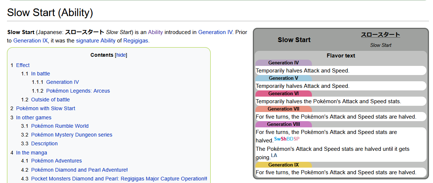The height and width of the screenshot is (183, 433).
Task: Hide the Contents table using the hide toggle
Action: click(x=121, y=55)
